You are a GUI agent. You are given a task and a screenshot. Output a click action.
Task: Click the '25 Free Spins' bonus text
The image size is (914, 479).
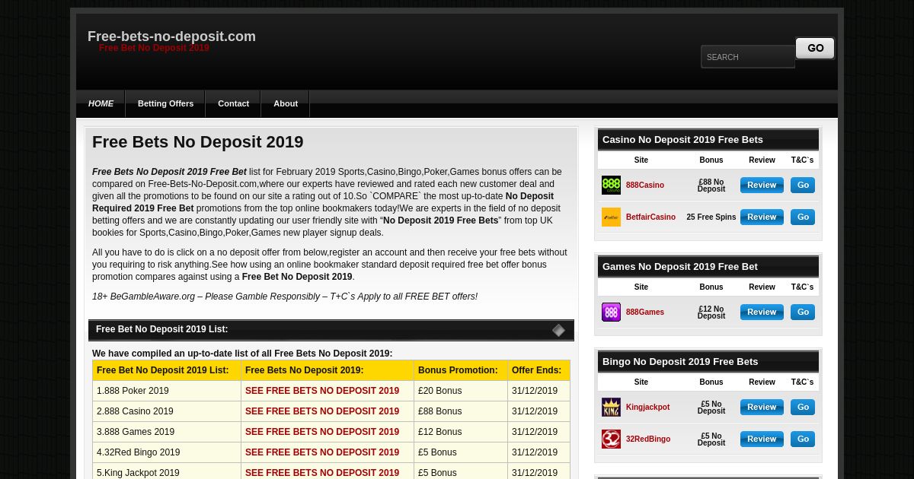click(711, 217)
